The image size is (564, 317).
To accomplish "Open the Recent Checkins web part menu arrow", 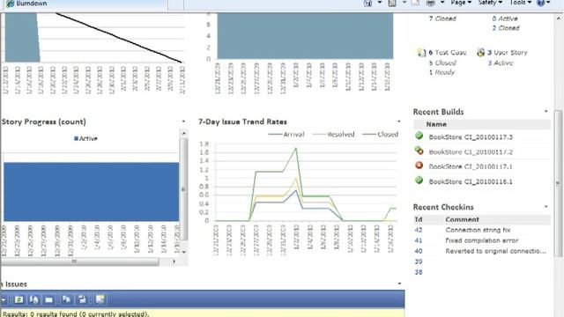I will click(546, 207).
